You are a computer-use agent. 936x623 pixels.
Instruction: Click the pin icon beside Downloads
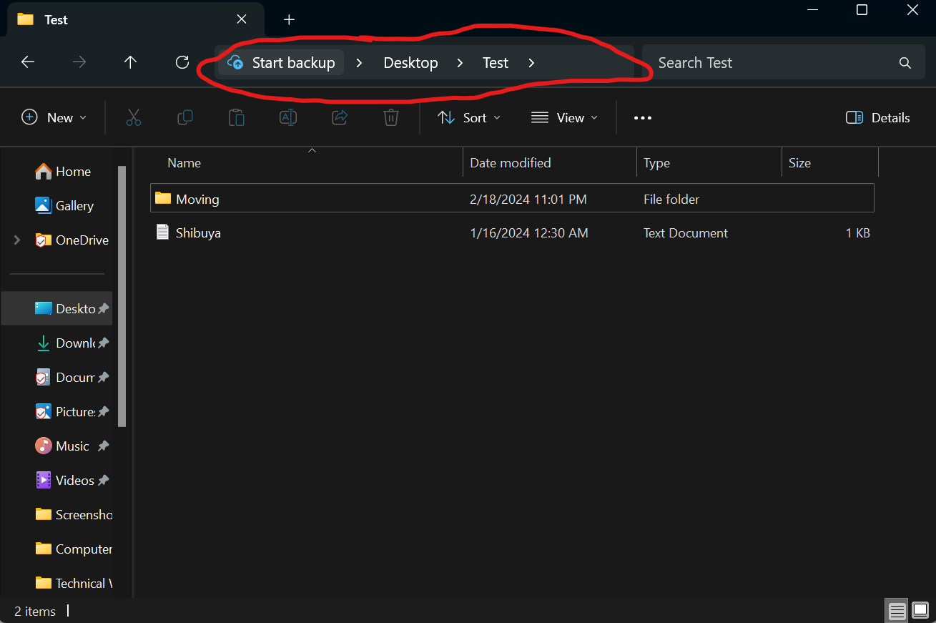(104, 343)
